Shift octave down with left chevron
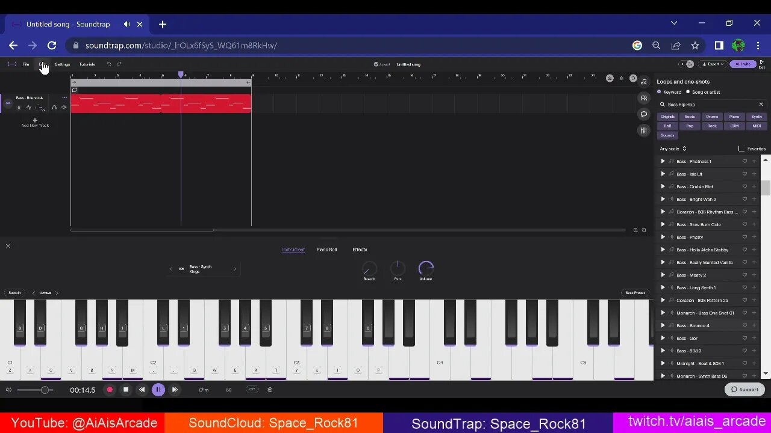 click(34, 293)
